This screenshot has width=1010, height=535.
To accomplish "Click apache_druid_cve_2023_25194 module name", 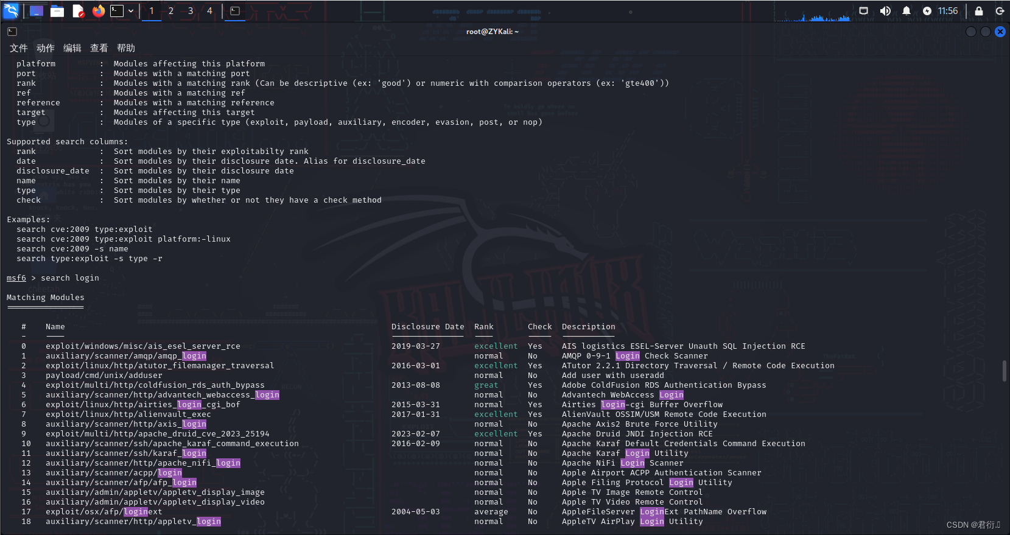I will (158, 434).
